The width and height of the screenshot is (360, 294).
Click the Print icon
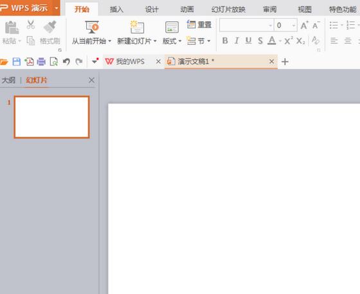tap(41, 62)
